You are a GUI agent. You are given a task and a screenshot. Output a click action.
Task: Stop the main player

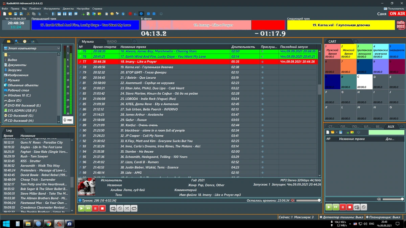coord(103,208)
